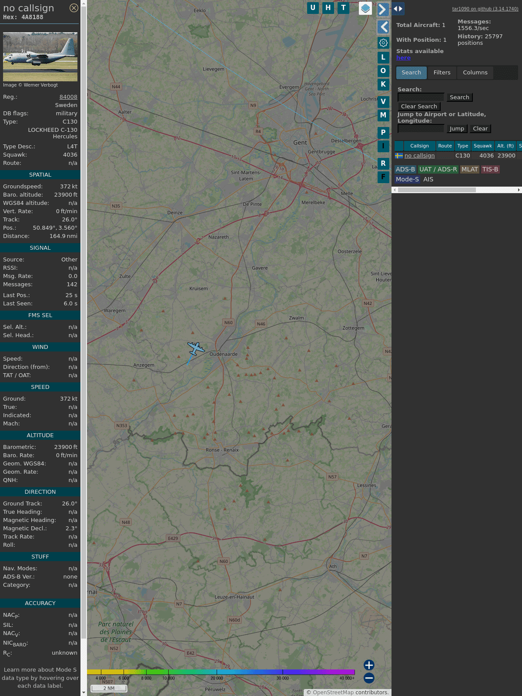Open the Stats available 'here' link
The width and height of the screenshot is (522, 696).
pyautogui.click(x=403, y=58)
